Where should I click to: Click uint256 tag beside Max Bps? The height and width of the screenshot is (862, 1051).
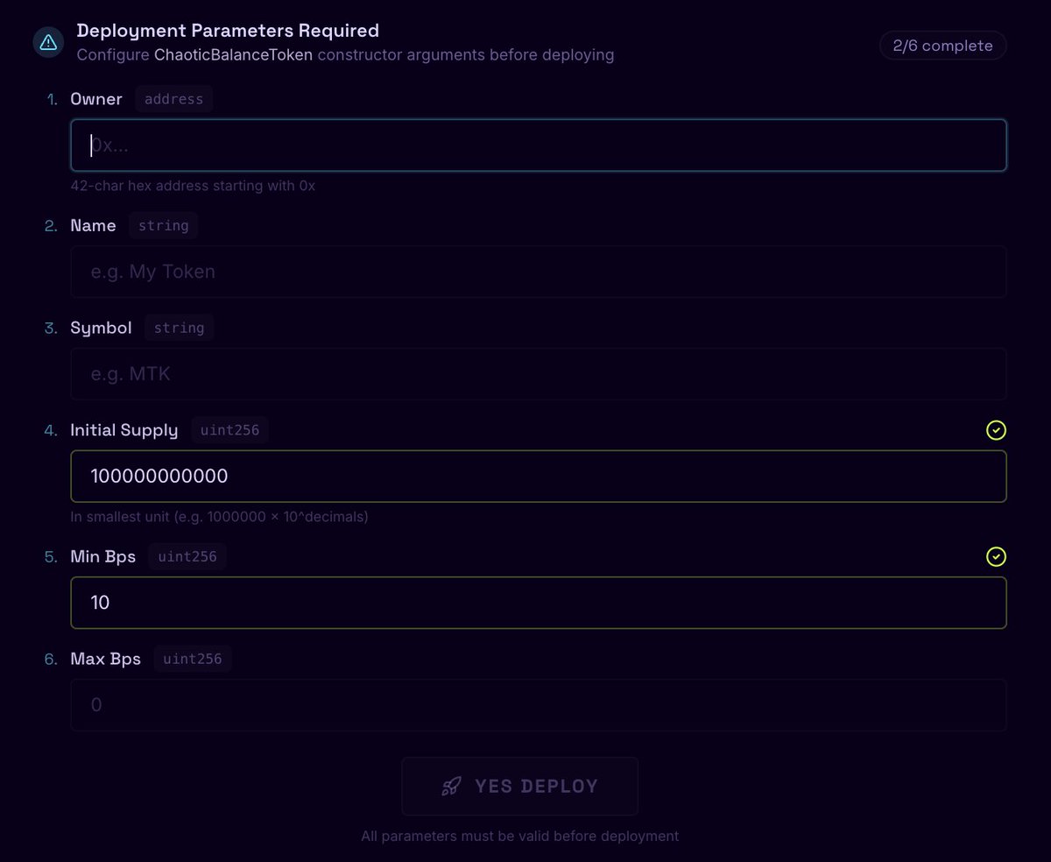pos(193,659)
